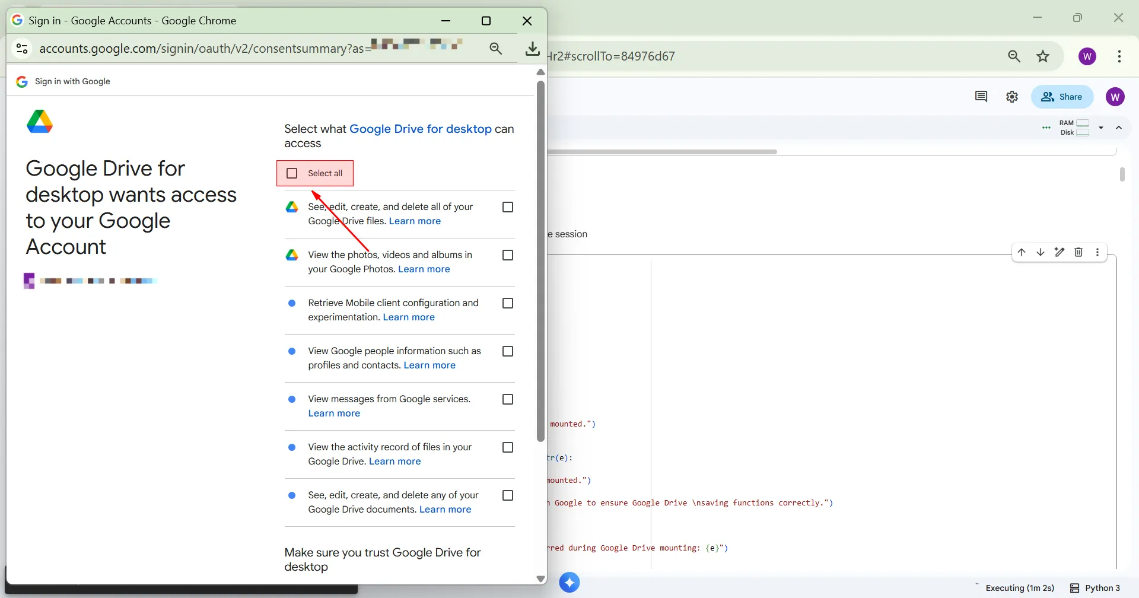
Task: Minimize the Sign in popup window
Action: 446,21
